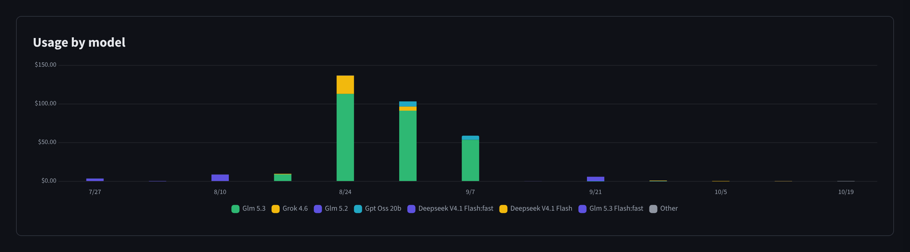
Task: Click the purple bar above 7/27
Action: [x=95, y=180]
